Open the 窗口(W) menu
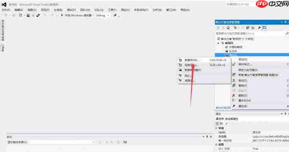The width and height of the screenshot is (289, 152). click(x=171, y=10)
